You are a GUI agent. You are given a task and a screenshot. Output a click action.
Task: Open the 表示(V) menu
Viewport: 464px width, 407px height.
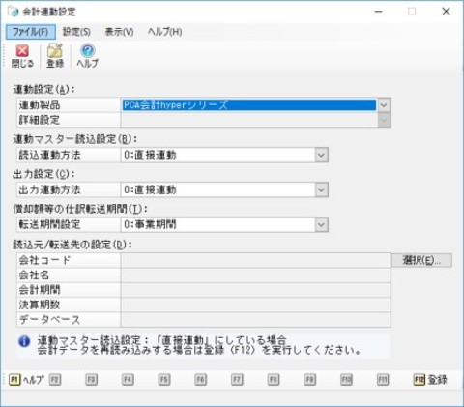click(x=119, y=32)
